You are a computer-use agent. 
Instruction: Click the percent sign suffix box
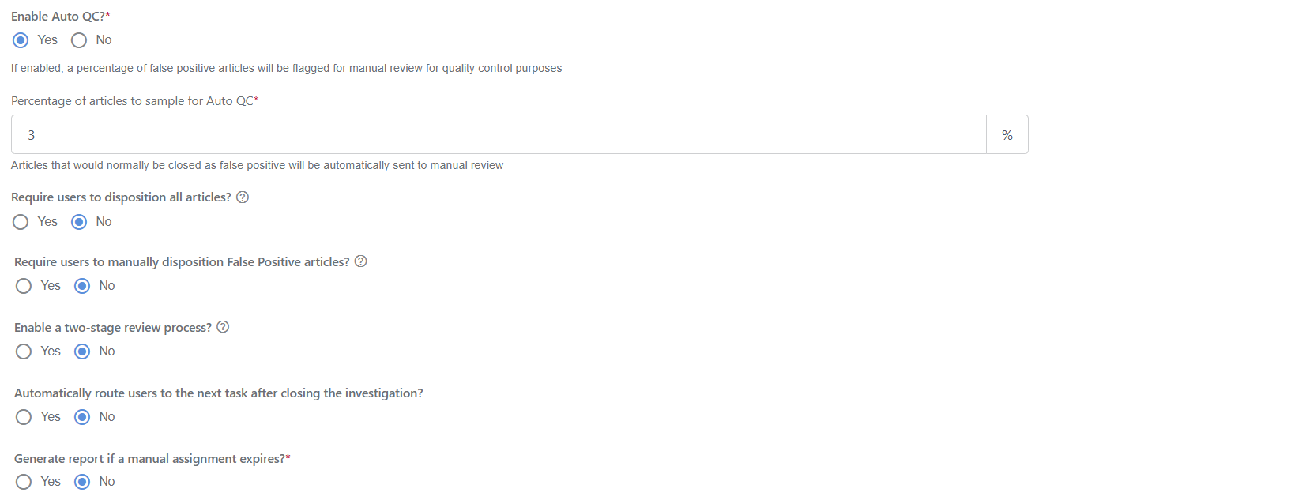coord(1007,134)
